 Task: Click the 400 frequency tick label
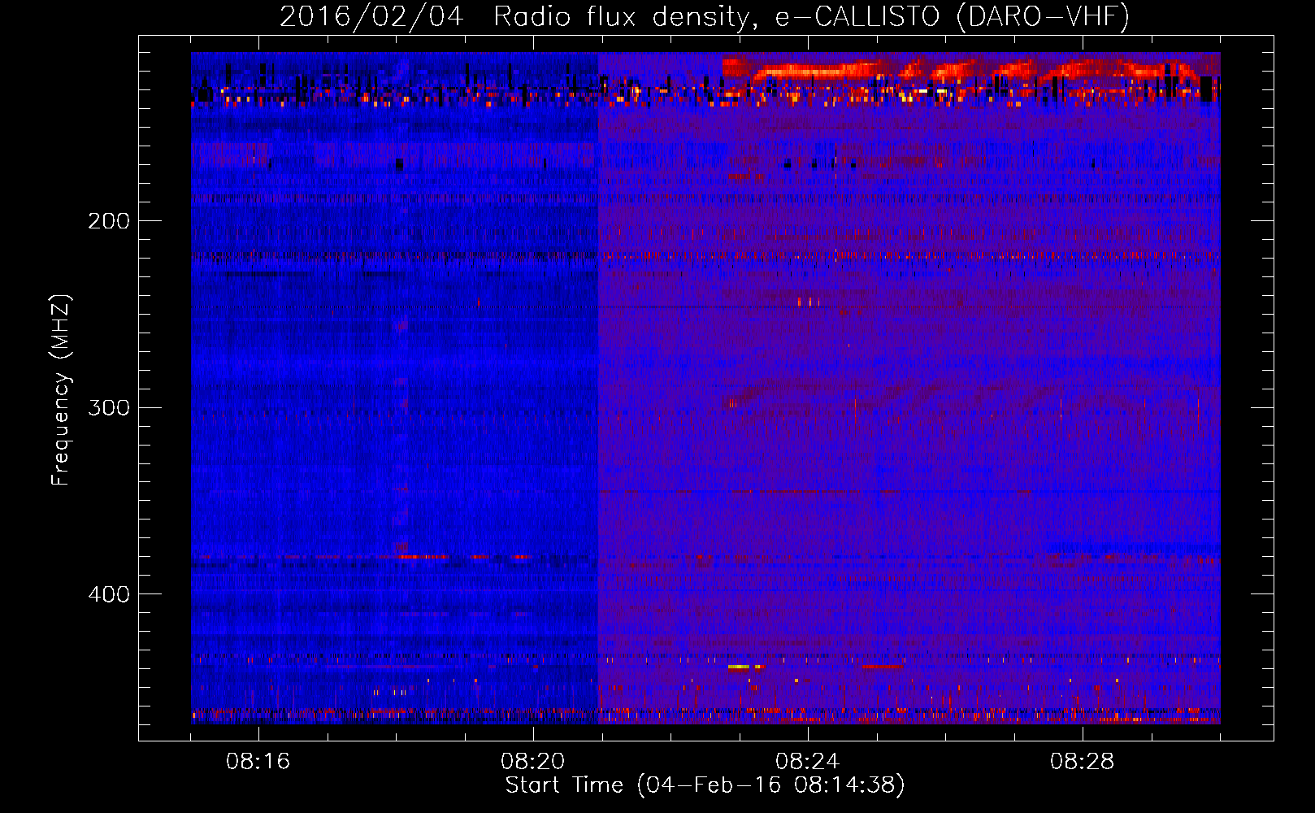[x=109, y=594]
